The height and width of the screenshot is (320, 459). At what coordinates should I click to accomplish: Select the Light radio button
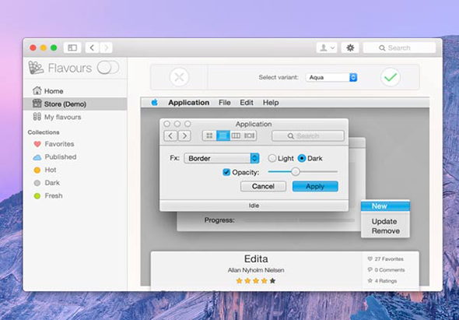(272, 159)
